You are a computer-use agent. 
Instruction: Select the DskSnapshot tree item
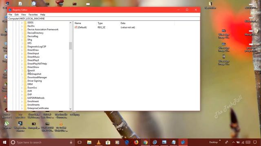(34, 74)
